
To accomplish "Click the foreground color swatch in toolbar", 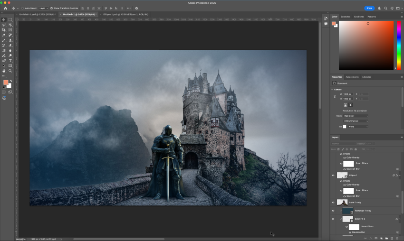I will 6,82.
